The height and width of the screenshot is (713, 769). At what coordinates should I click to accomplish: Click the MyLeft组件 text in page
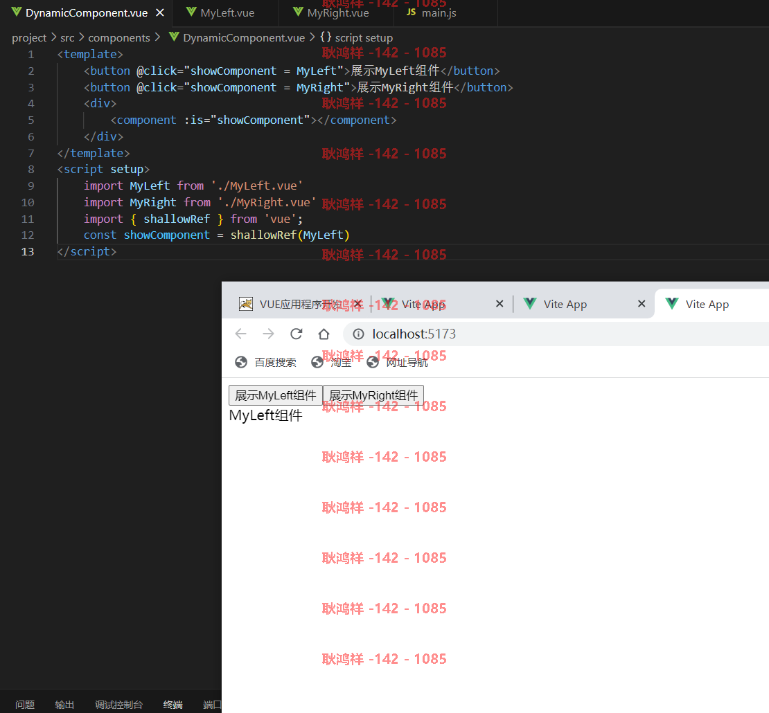pos(266,415)
